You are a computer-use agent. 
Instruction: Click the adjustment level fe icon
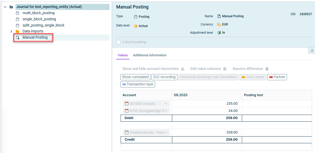coord(219,33)
